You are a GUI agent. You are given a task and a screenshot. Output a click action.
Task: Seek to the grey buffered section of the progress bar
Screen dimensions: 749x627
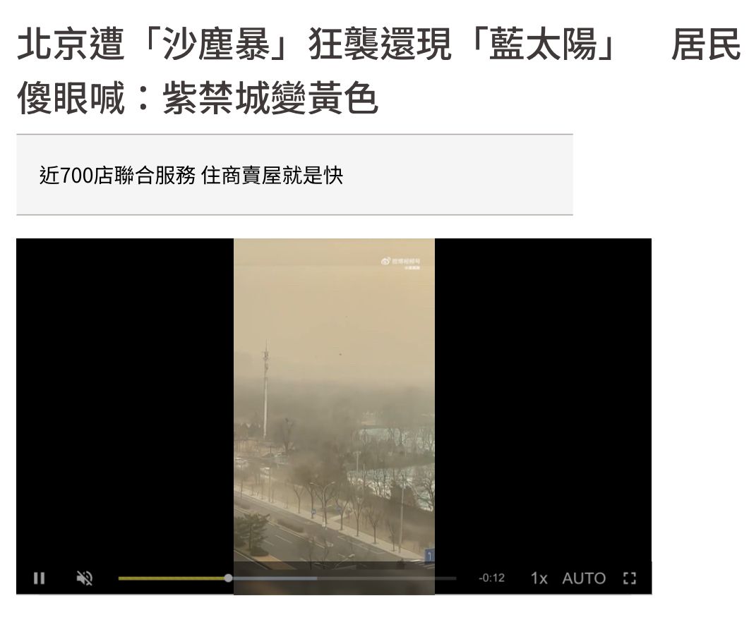pos(275,578)
